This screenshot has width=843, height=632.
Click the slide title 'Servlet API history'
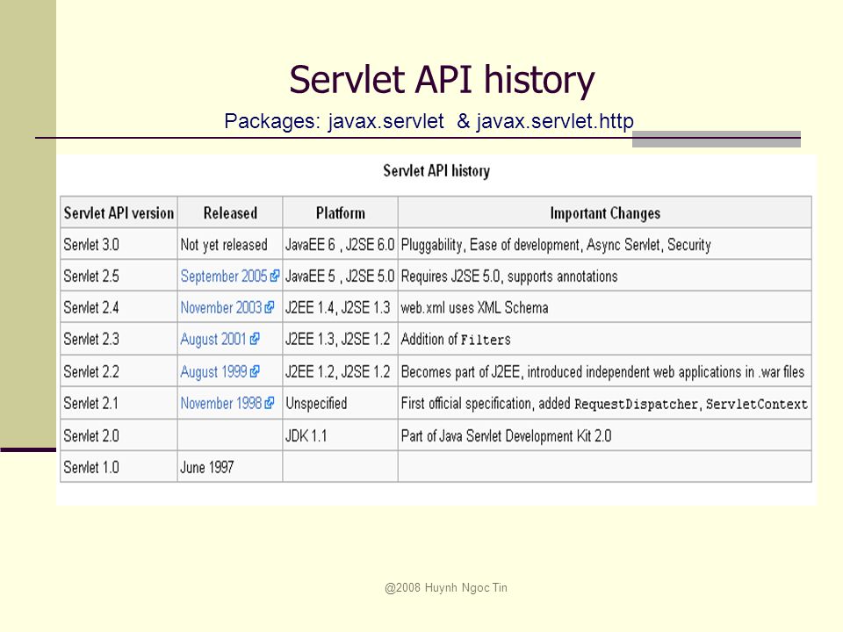point(442,81)
